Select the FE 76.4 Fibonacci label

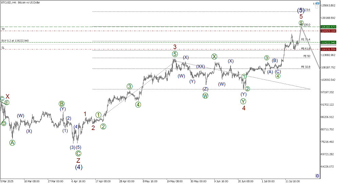click(306, 40)
